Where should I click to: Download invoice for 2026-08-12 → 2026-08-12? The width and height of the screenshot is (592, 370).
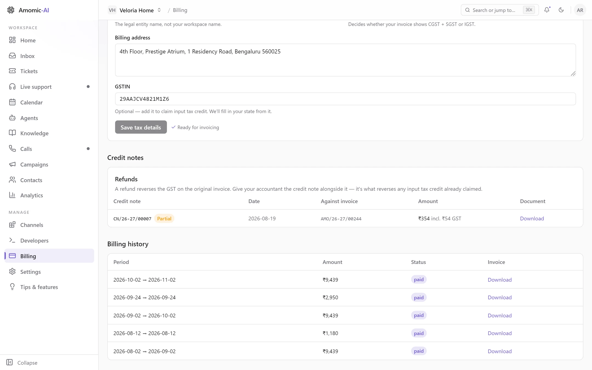point(499,333)
